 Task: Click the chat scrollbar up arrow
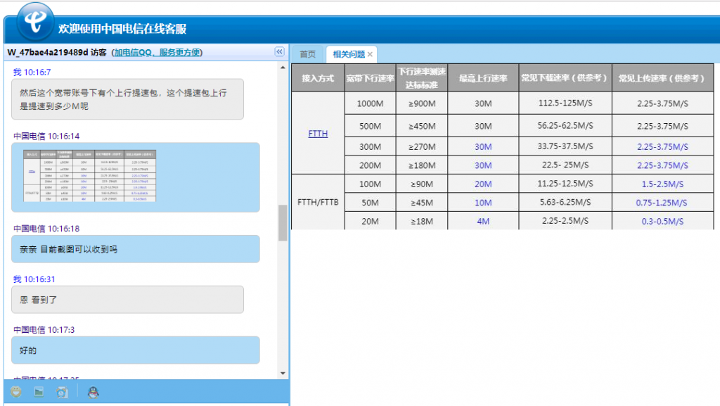283,68
